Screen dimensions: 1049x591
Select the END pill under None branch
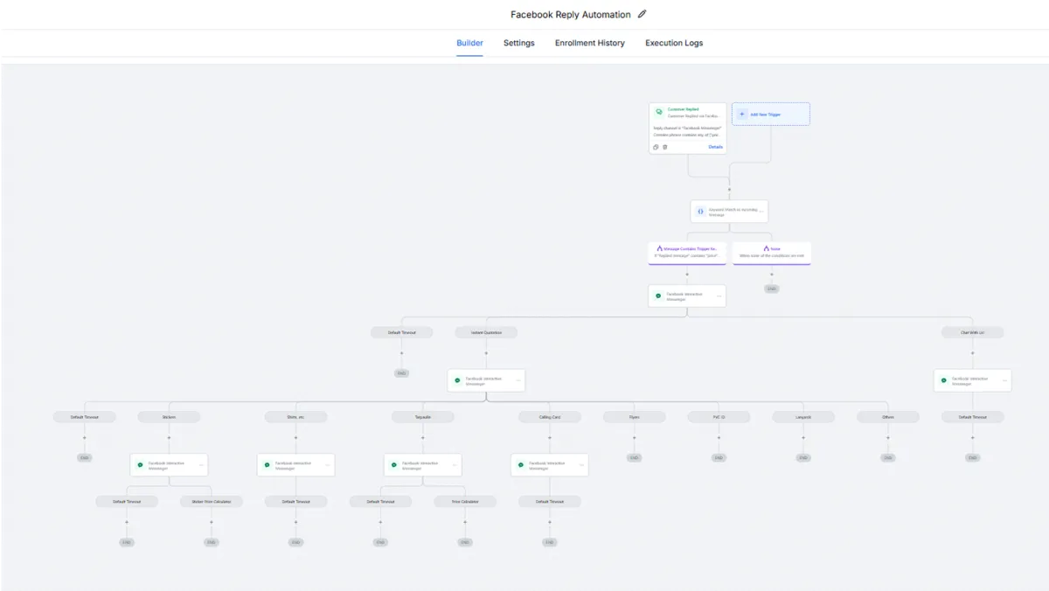click(771, 289)
